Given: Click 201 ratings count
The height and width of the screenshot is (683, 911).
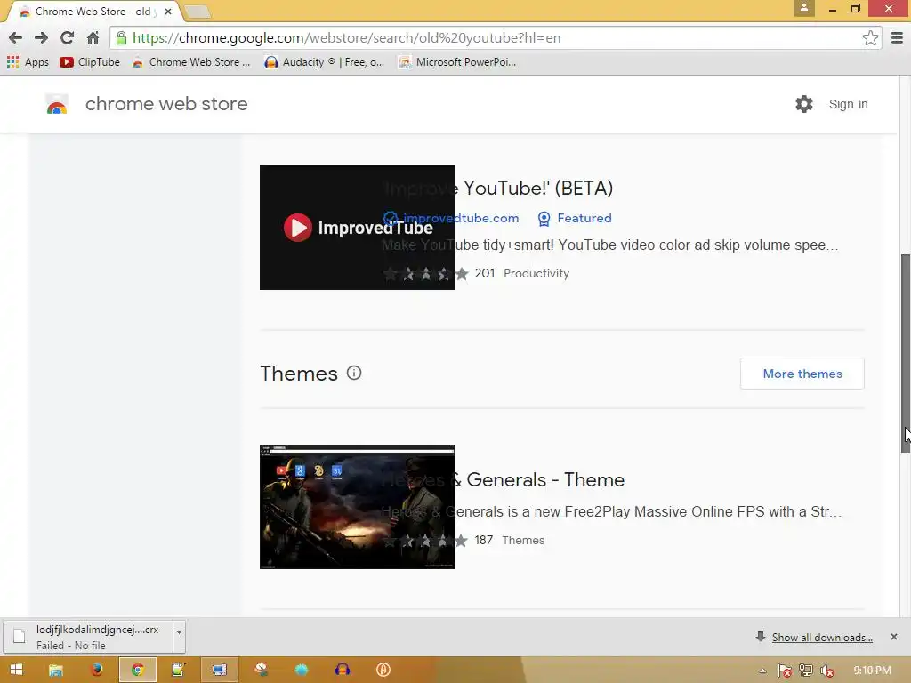Looking at the screenshot, I should tap(485, 274).
